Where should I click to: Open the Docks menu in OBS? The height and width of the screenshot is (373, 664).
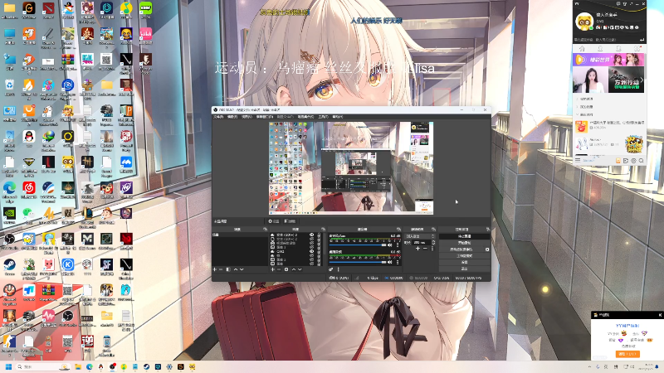click(264, 116)
